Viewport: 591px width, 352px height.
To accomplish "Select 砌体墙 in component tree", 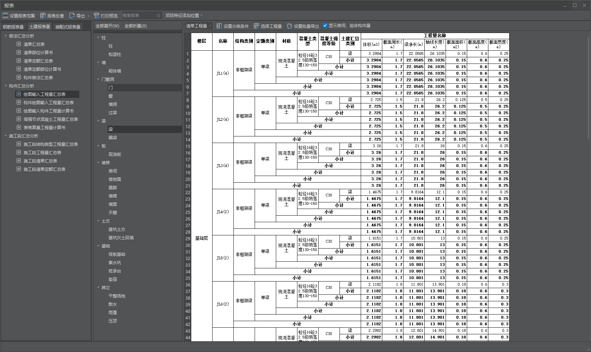I will 115,71.
